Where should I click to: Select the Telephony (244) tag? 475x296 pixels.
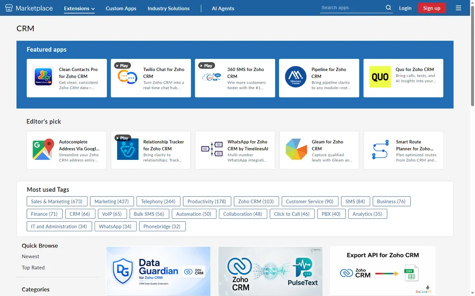[158, 201]
